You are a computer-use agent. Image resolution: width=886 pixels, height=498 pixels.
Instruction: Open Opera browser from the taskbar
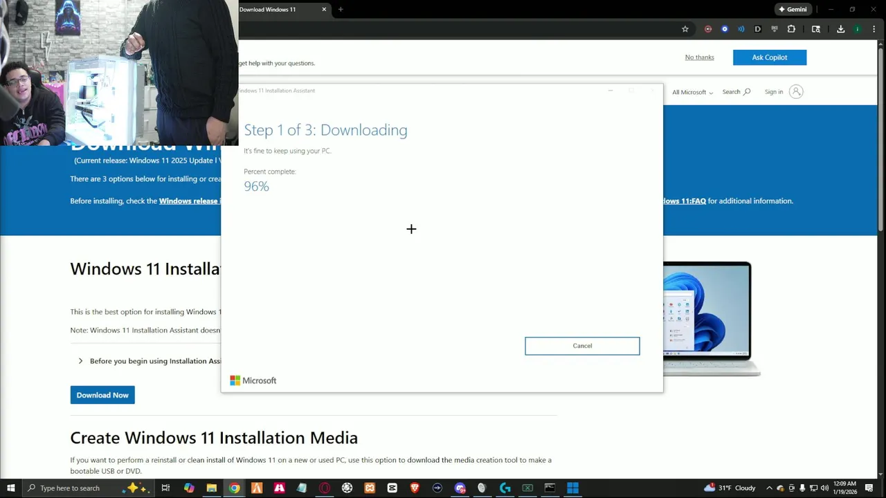coord(325,488)
